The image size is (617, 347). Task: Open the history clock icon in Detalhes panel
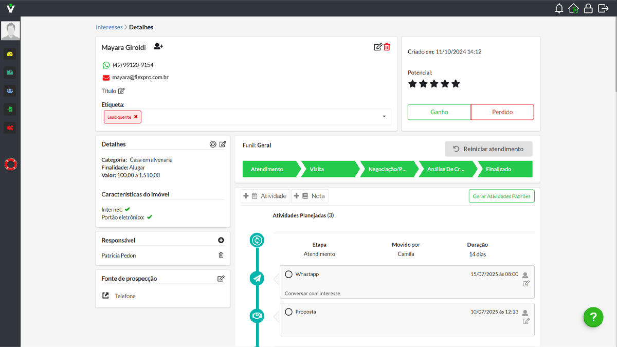coord(213,144)
